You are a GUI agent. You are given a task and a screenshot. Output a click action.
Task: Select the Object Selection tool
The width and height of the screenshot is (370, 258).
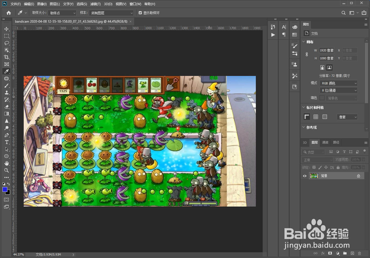(7, 50)
